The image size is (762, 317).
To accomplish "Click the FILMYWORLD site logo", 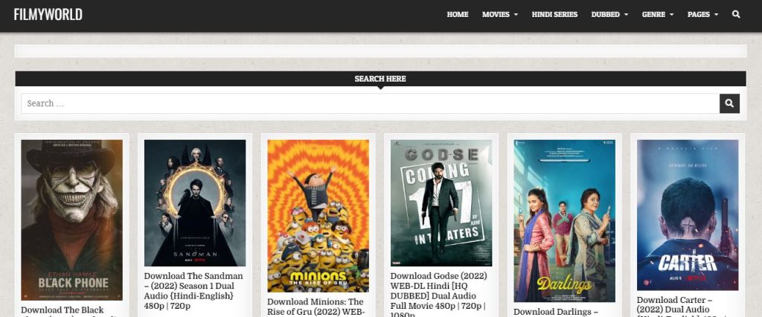I will [48, 15].
